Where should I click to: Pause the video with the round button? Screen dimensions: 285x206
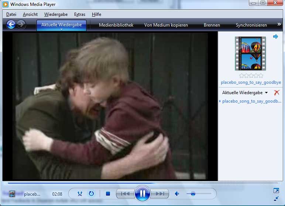[142, 193]
